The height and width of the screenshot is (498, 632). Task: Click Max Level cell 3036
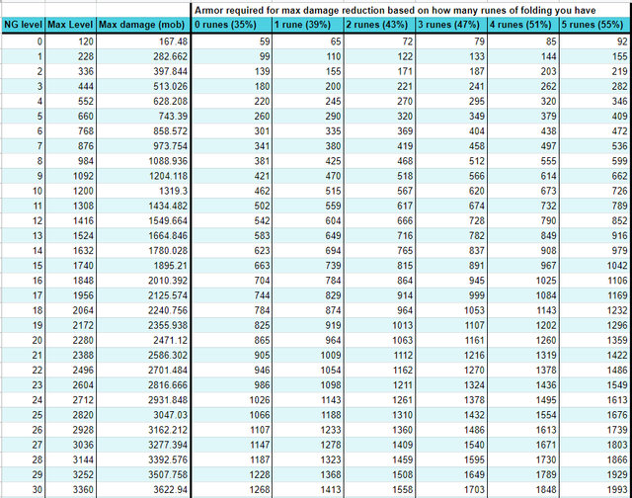[x=70, y=445]
